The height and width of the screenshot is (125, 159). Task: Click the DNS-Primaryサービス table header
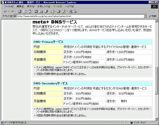92,42
